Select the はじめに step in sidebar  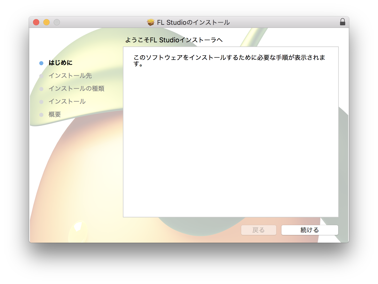coord(60,63)
